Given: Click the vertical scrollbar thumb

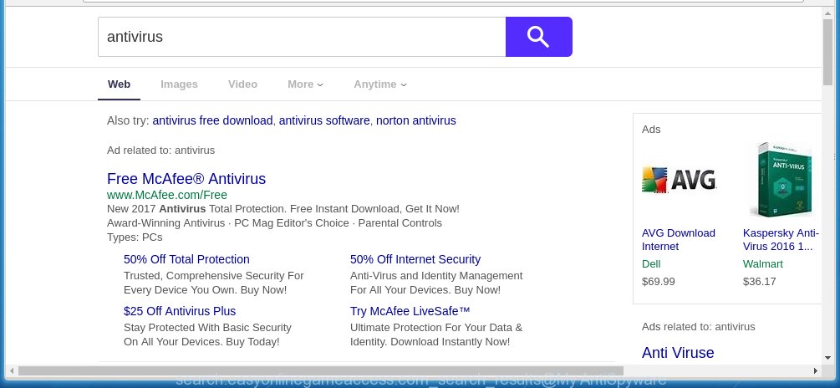Looking at the screenshot, I should click(827, 52).
